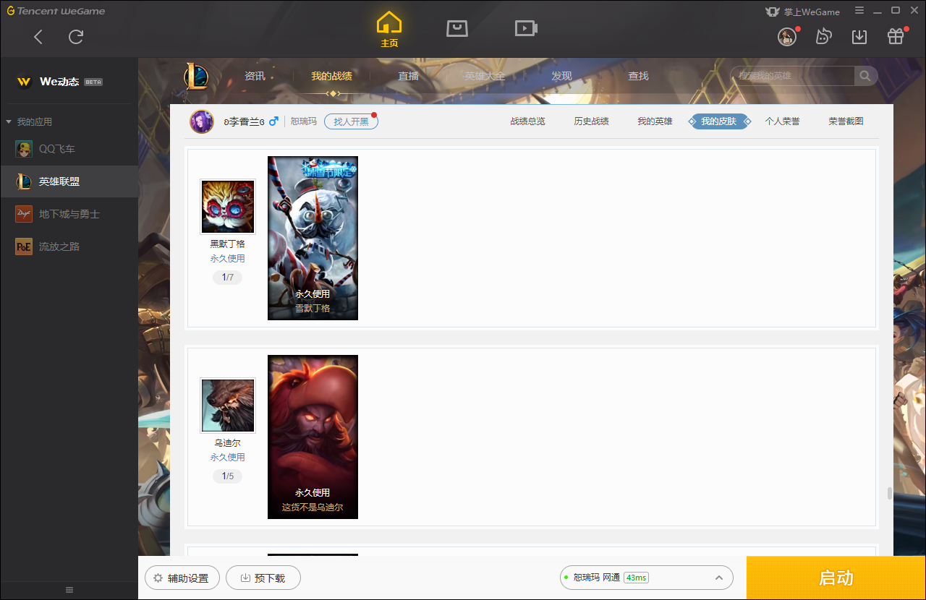Switch to 个人荣誉 sub-tab
The image size is (926, 600).
tap(782, 121)
